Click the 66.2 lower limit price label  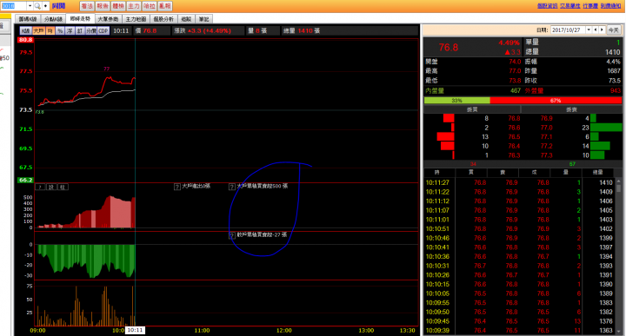click(25, 181)
